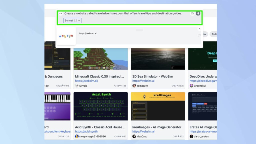The width and height of the screenshot is (256, 144).
Task: Click sleepymagic21609536's profile avatar
Action: pos(77,136)
